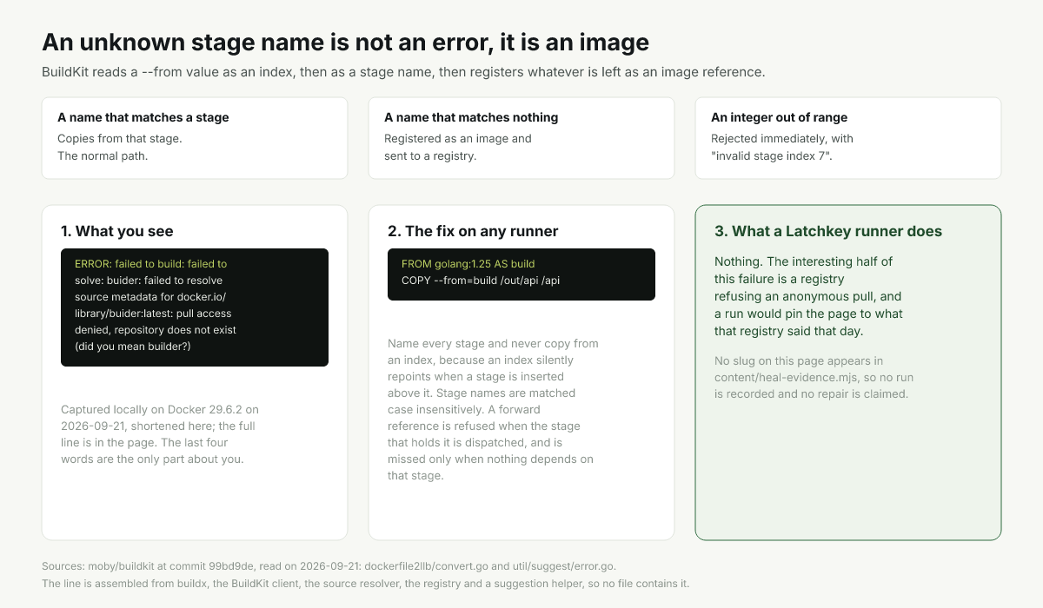This screenshot has width=1043, height=608.
Task: Click the text "Copies from that stage."
Action: (120, 139)
